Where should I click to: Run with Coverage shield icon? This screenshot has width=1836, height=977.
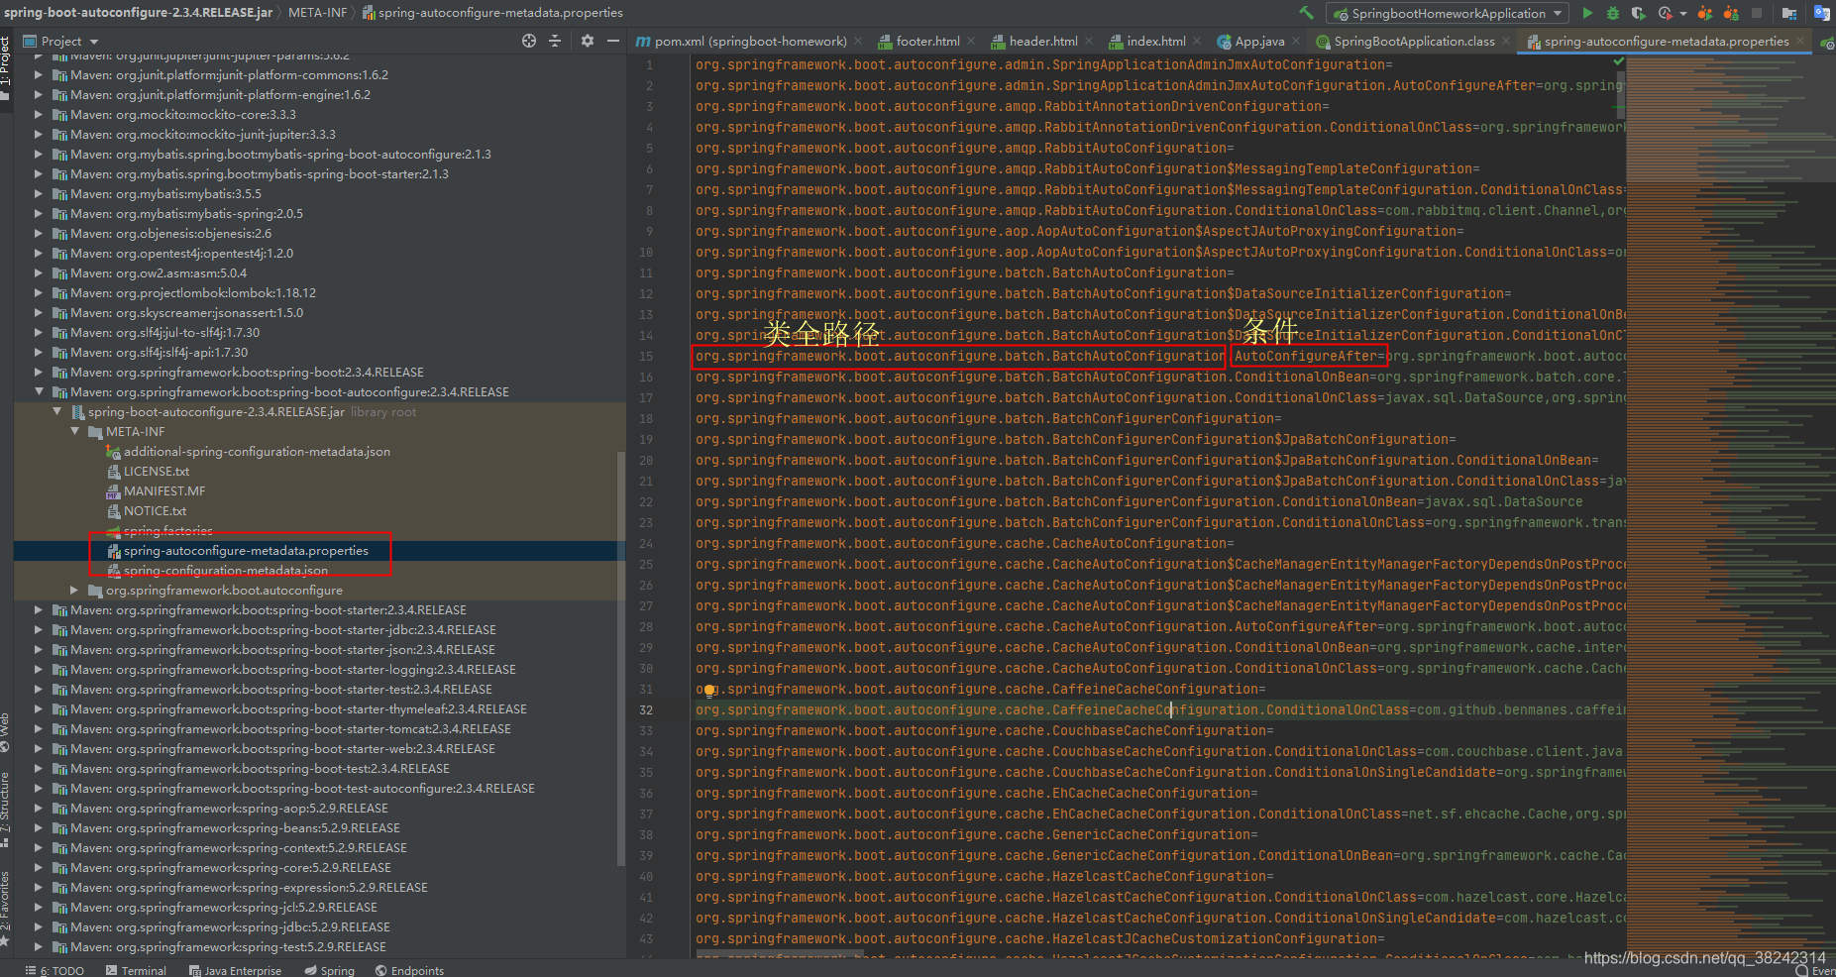coord(1638,13)
